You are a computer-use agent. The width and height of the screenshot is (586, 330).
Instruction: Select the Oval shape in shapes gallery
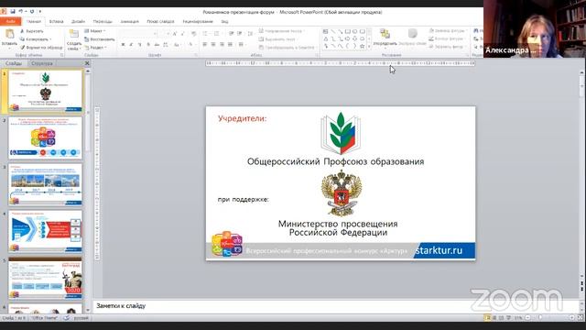[x=354, y=31]
